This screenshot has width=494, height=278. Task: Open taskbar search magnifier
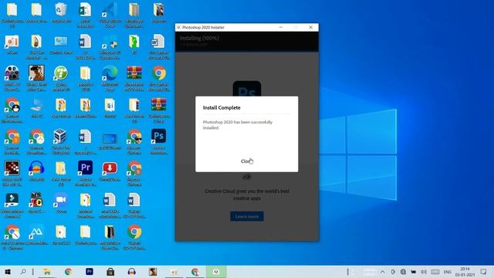[x=23, y=272]
